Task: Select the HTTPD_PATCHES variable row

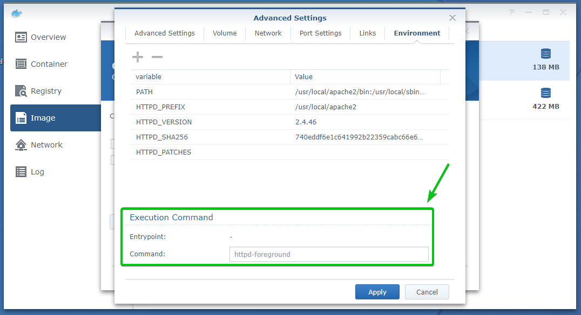Action: [164, 152]
